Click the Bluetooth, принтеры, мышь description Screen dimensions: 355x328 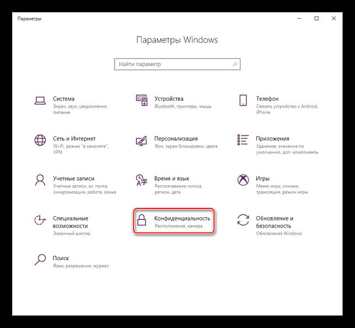[183, 106]
